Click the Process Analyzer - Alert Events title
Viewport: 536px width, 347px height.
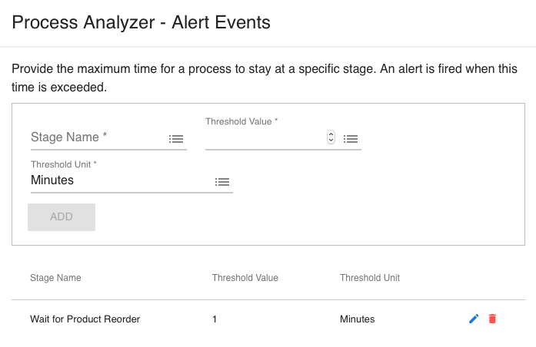pyautogui.click(x=141, y=22)
